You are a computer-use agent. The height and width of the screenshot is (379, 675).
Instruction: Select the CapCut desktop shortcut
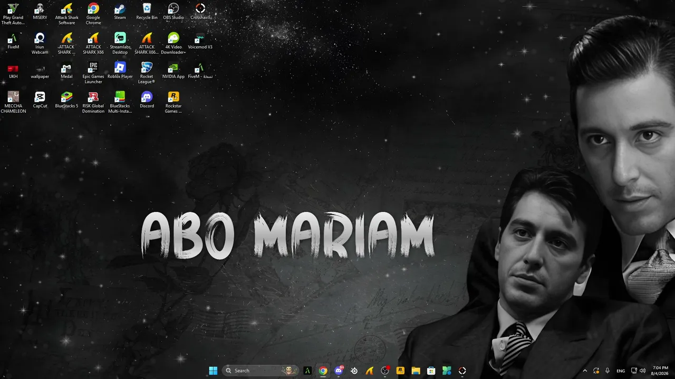coord(40,100)
